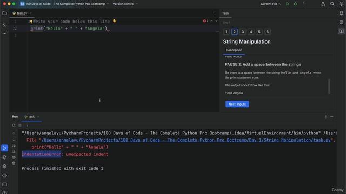Click line number 3 in gutter
The height and width of the screenshot is (194, 346).
[x=15, y=36]
